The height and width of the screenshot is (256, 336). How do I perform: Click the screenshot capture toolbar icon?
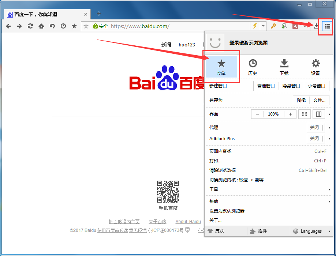tap(295, 26)
